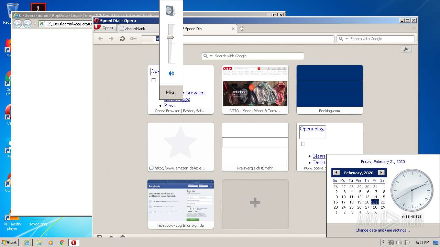
Task: Open the Windows Start menu
Action: coord(9,242)
